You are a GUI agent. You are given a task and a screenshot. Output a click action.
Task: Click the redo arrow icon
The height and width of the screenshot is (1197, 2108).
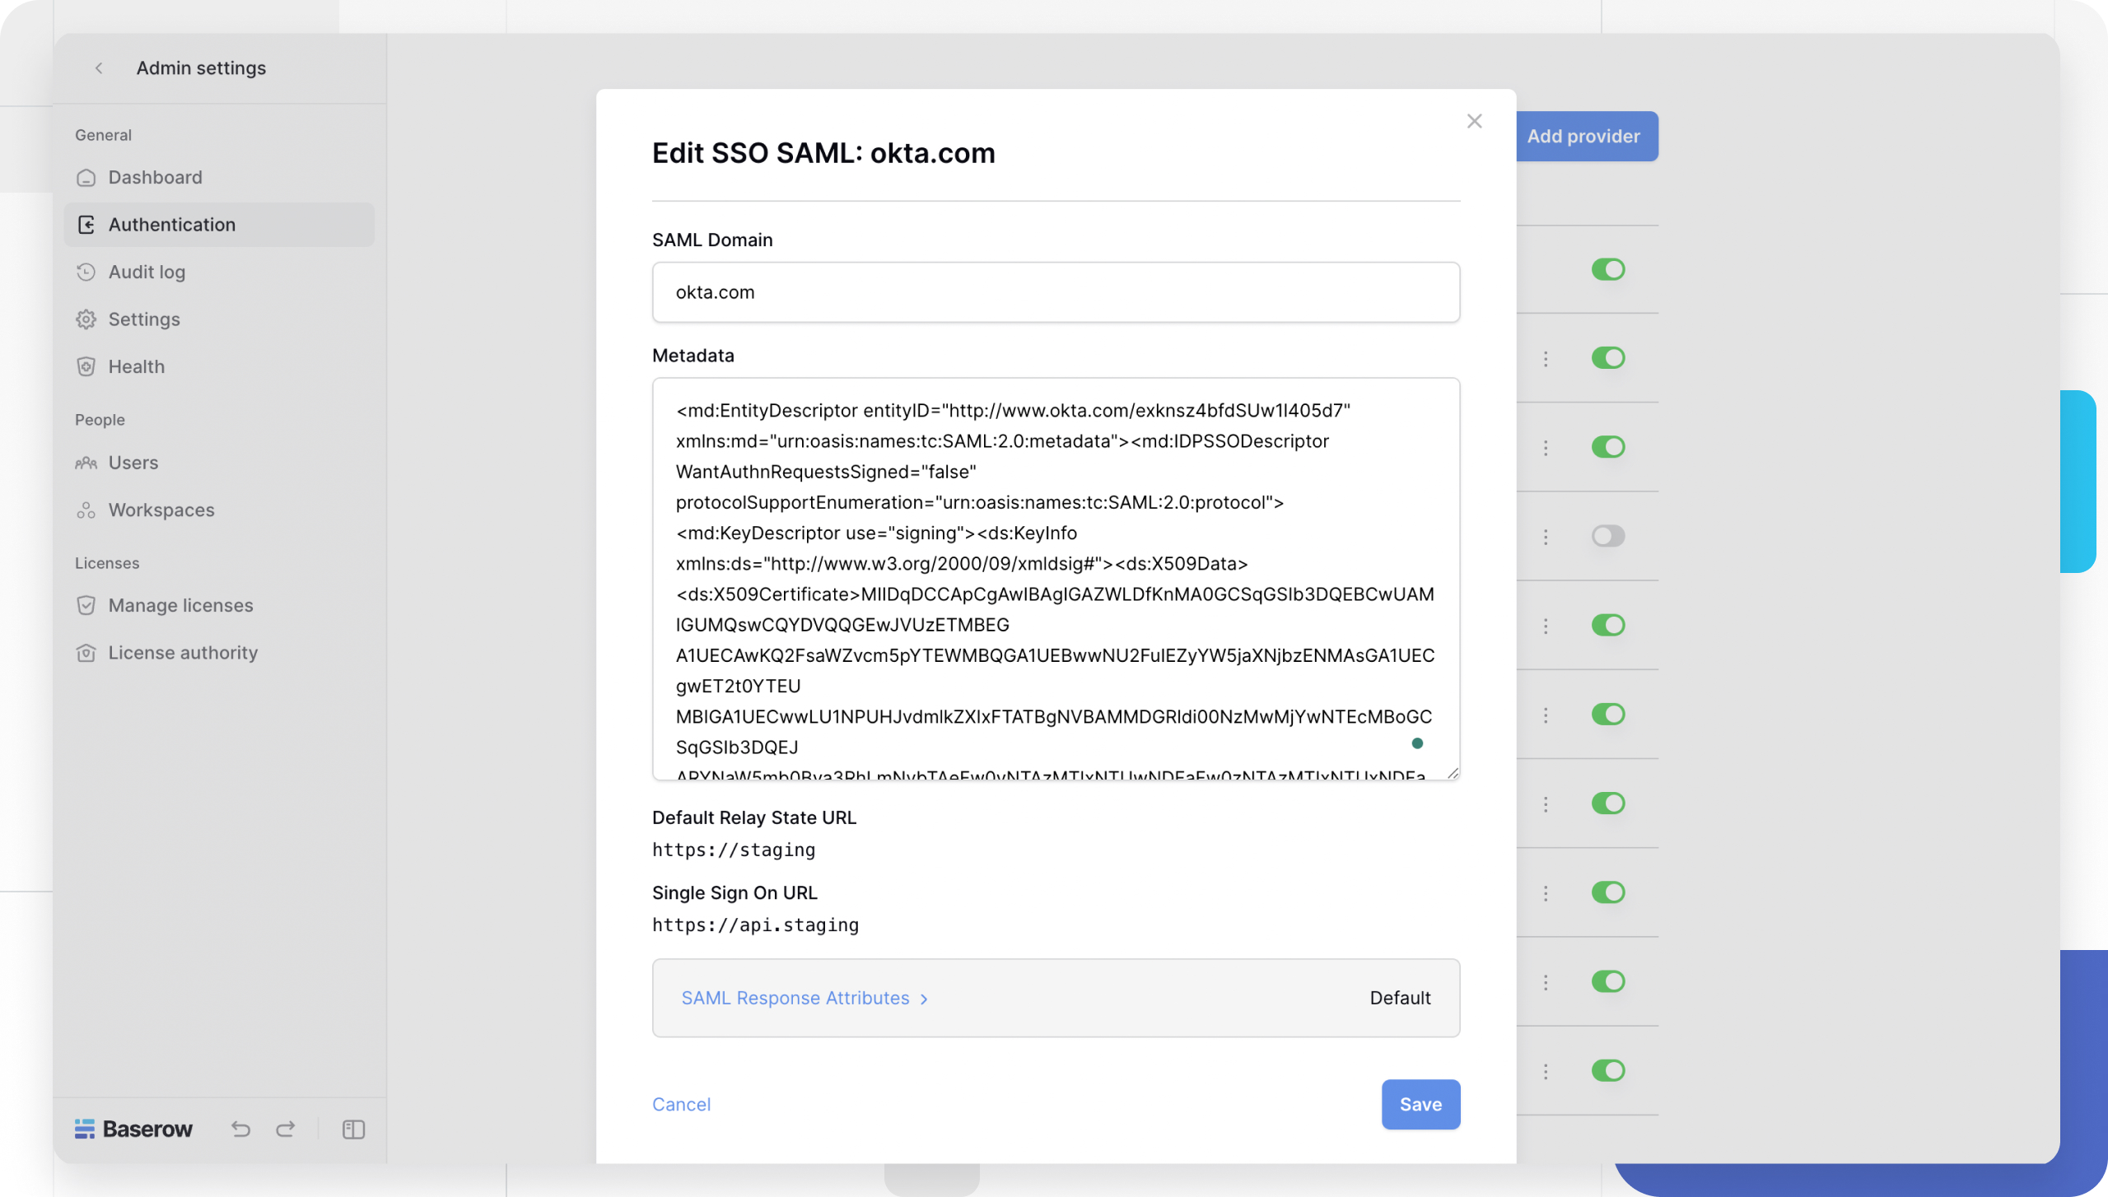tap(286, 1129)
